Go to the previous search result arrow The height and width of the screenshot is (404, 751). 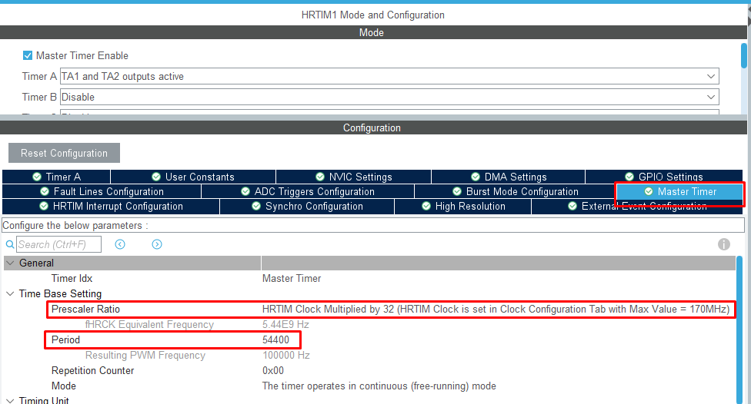coord(120,244)
